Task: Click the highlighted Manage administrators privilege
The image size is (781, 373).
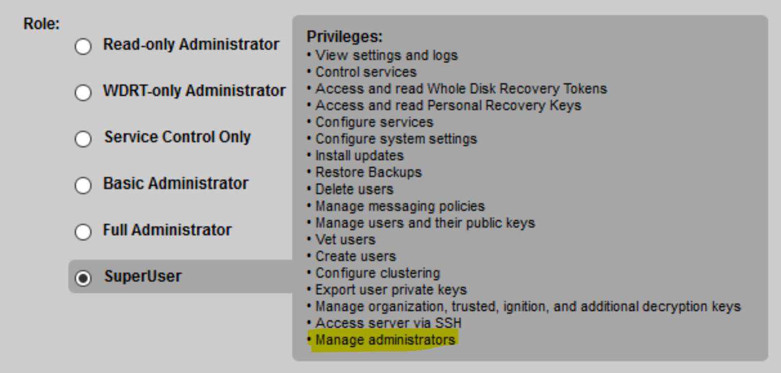Action: (x=385, y=340)
